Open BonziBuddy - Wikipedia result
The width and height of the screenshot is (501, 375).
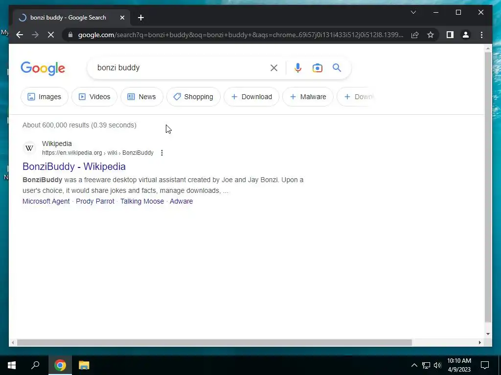tap(74, 167)
